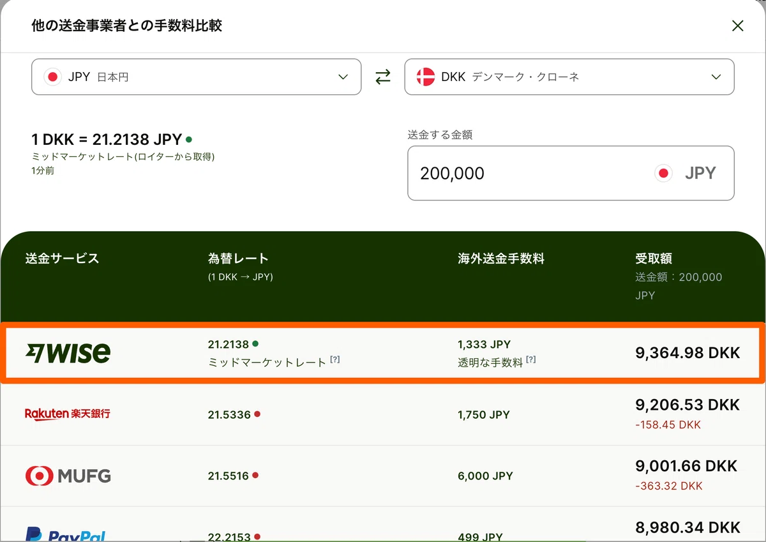Click the red dot beside Rakuten rate 21.5336
Viewport: 766px width, 542px height.
[257, 414]
